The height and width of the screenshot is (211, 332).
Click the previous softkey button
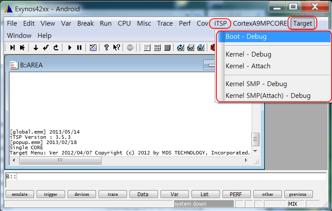[298, 194]
